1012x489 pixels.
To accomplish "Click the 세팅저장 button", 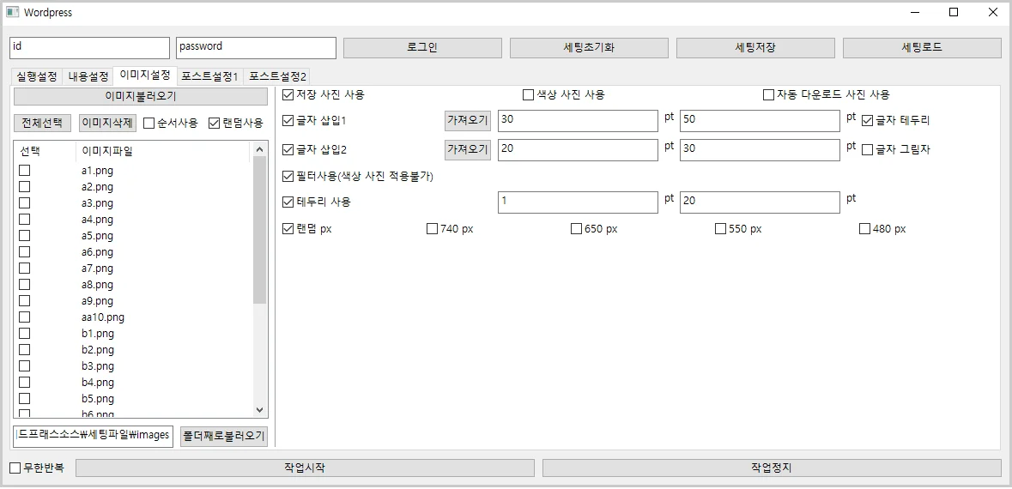I will [x=755, y=48].
